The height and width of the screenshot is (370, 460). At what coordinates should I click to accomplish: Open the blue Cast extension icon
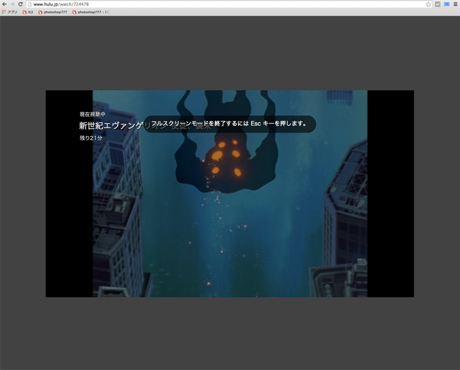[446, 4]
